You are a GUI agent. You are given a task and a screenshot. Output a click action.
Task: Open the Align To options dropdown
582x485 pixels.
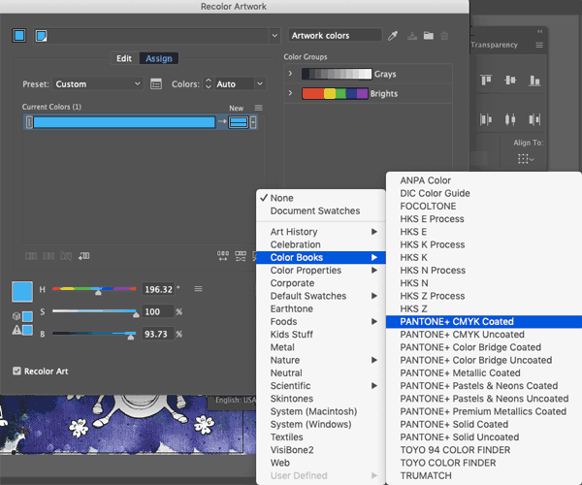[x=526, y=159]
